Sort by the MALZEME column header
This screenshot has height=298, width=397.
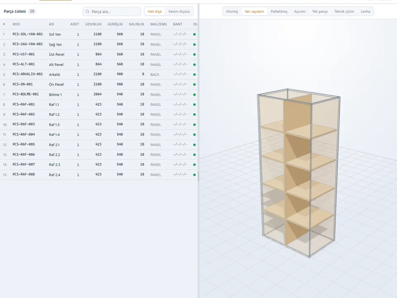tap(158, 24)
